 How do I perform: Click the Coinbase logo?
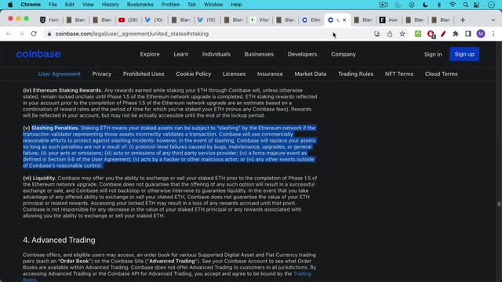pyautogui.click(x=38, y=54)
